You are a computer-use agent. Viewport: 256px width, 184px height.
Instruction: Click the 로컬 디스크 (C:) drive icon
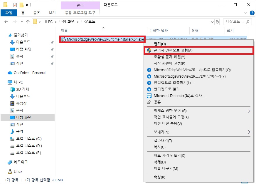coord(12,139)
